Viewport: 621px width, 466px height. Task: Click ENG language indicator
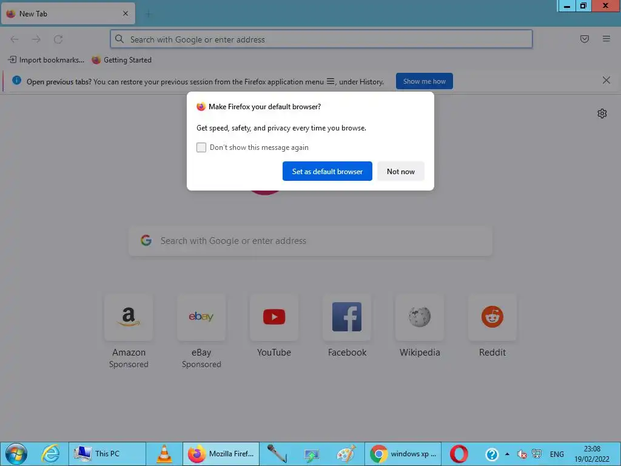coord(557,454)
